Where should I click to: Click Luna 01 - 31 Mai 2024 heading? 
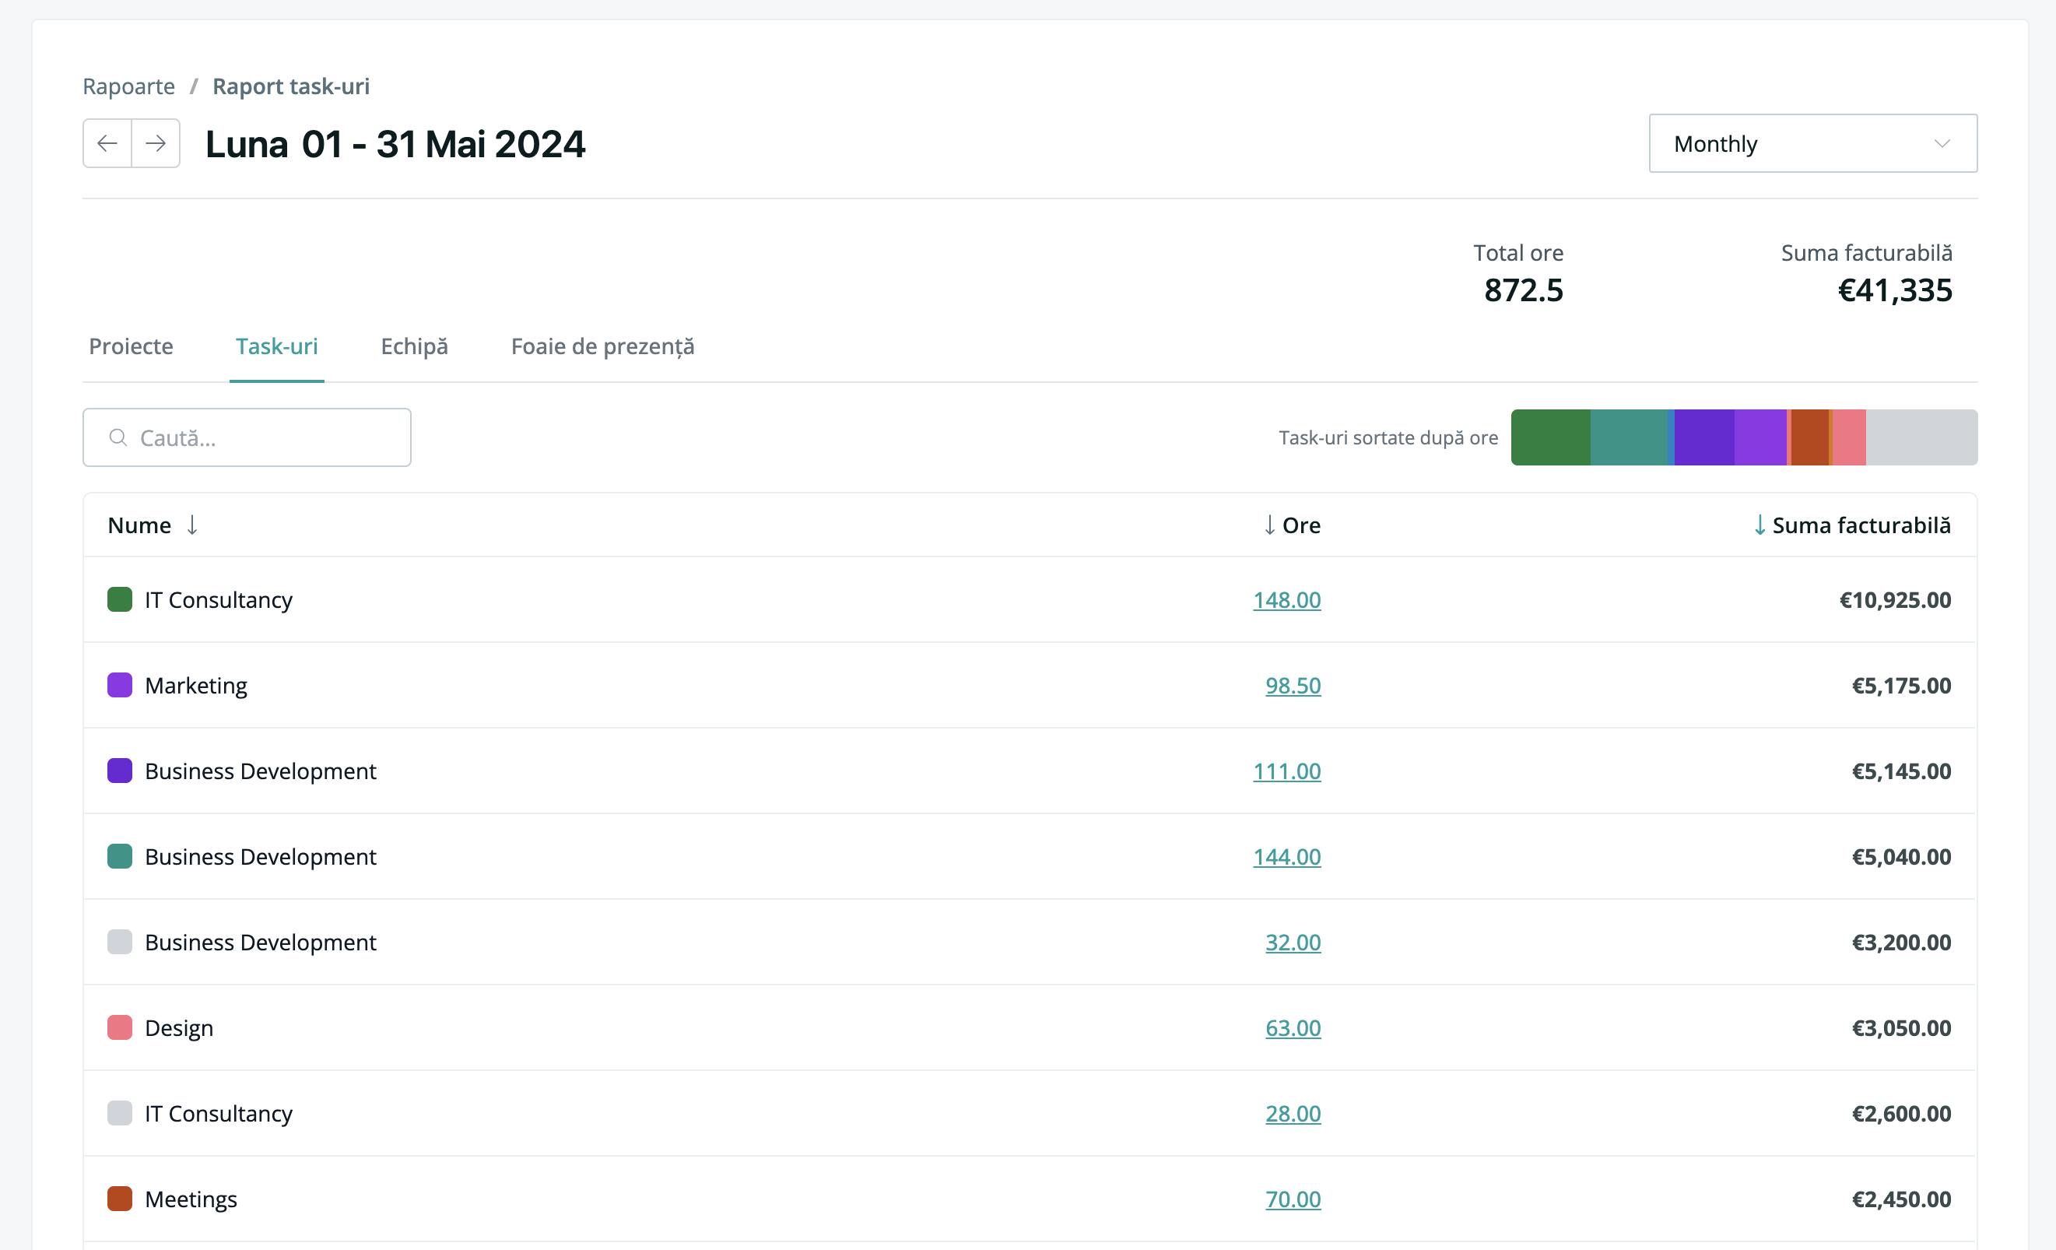[x=395, y=143]
